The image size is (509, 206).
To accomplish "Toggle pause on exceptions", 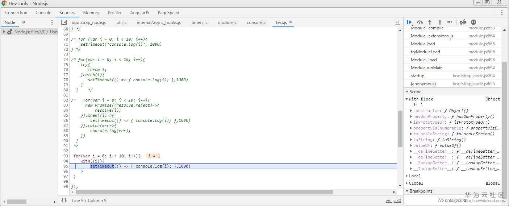I will (473, 22).
